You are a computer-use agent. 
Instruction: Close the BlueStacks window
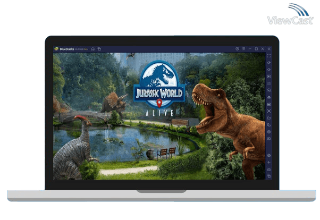point(263,49)
